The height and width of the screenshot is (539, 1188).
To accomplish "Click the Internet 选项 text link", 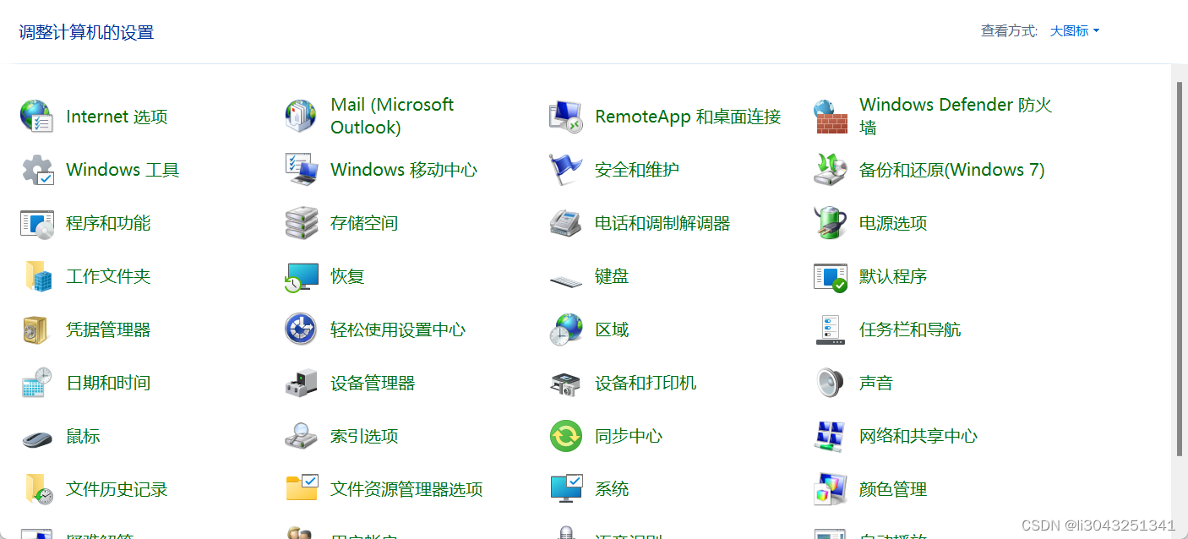I will pyautogui.click(x=117, y=117).
